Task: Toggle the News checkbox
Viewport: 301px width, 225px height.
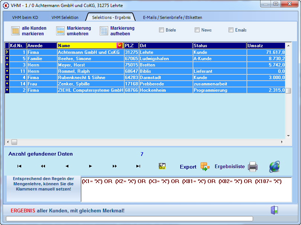Action: pyautogui.click(x=197, y=30)
